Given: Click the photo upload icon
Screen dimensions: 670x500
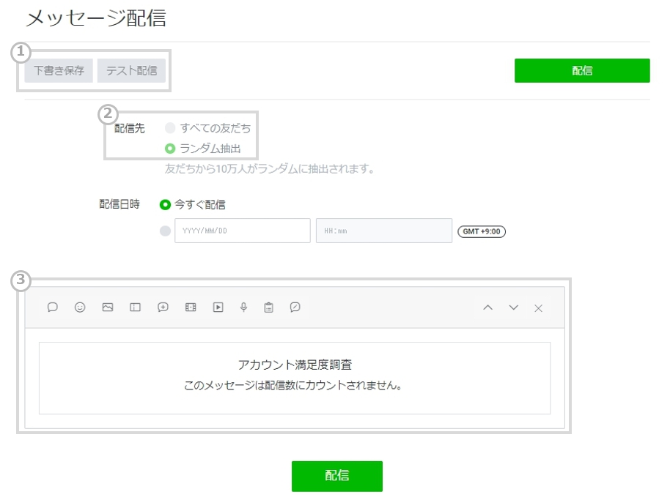Looking at the screenshot, I should (107, 307).
